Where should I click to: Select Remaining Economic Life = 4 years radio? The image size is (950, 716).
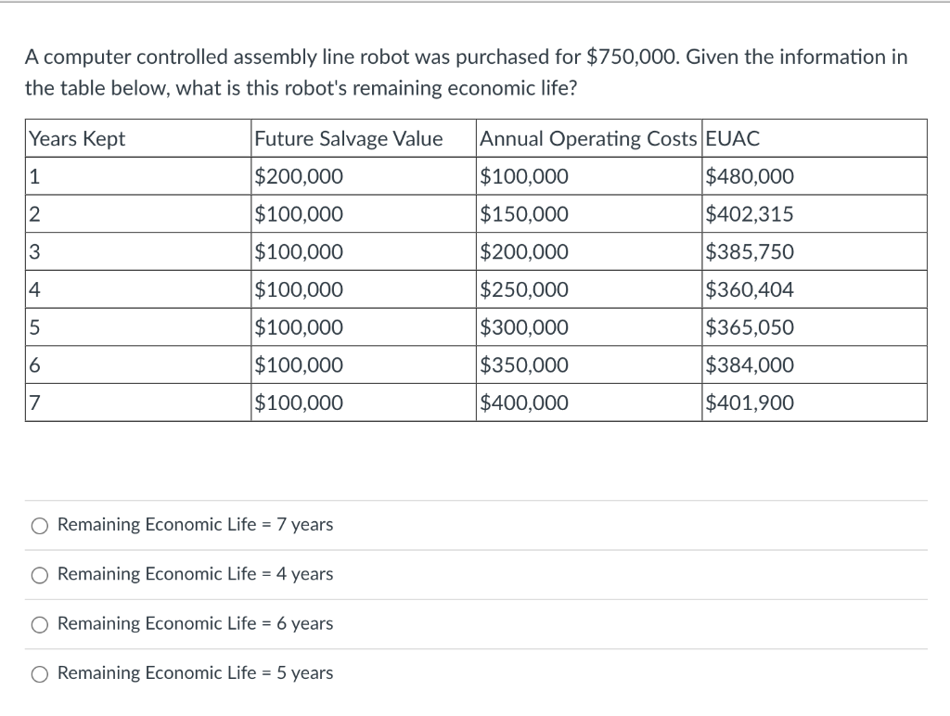click(40, 575)
